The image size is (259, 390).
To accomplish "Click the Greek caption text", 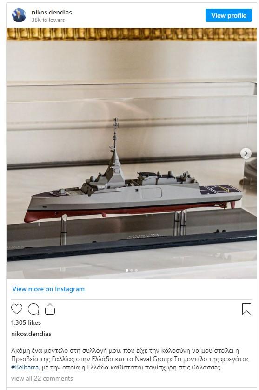I will tap(130, 359).
